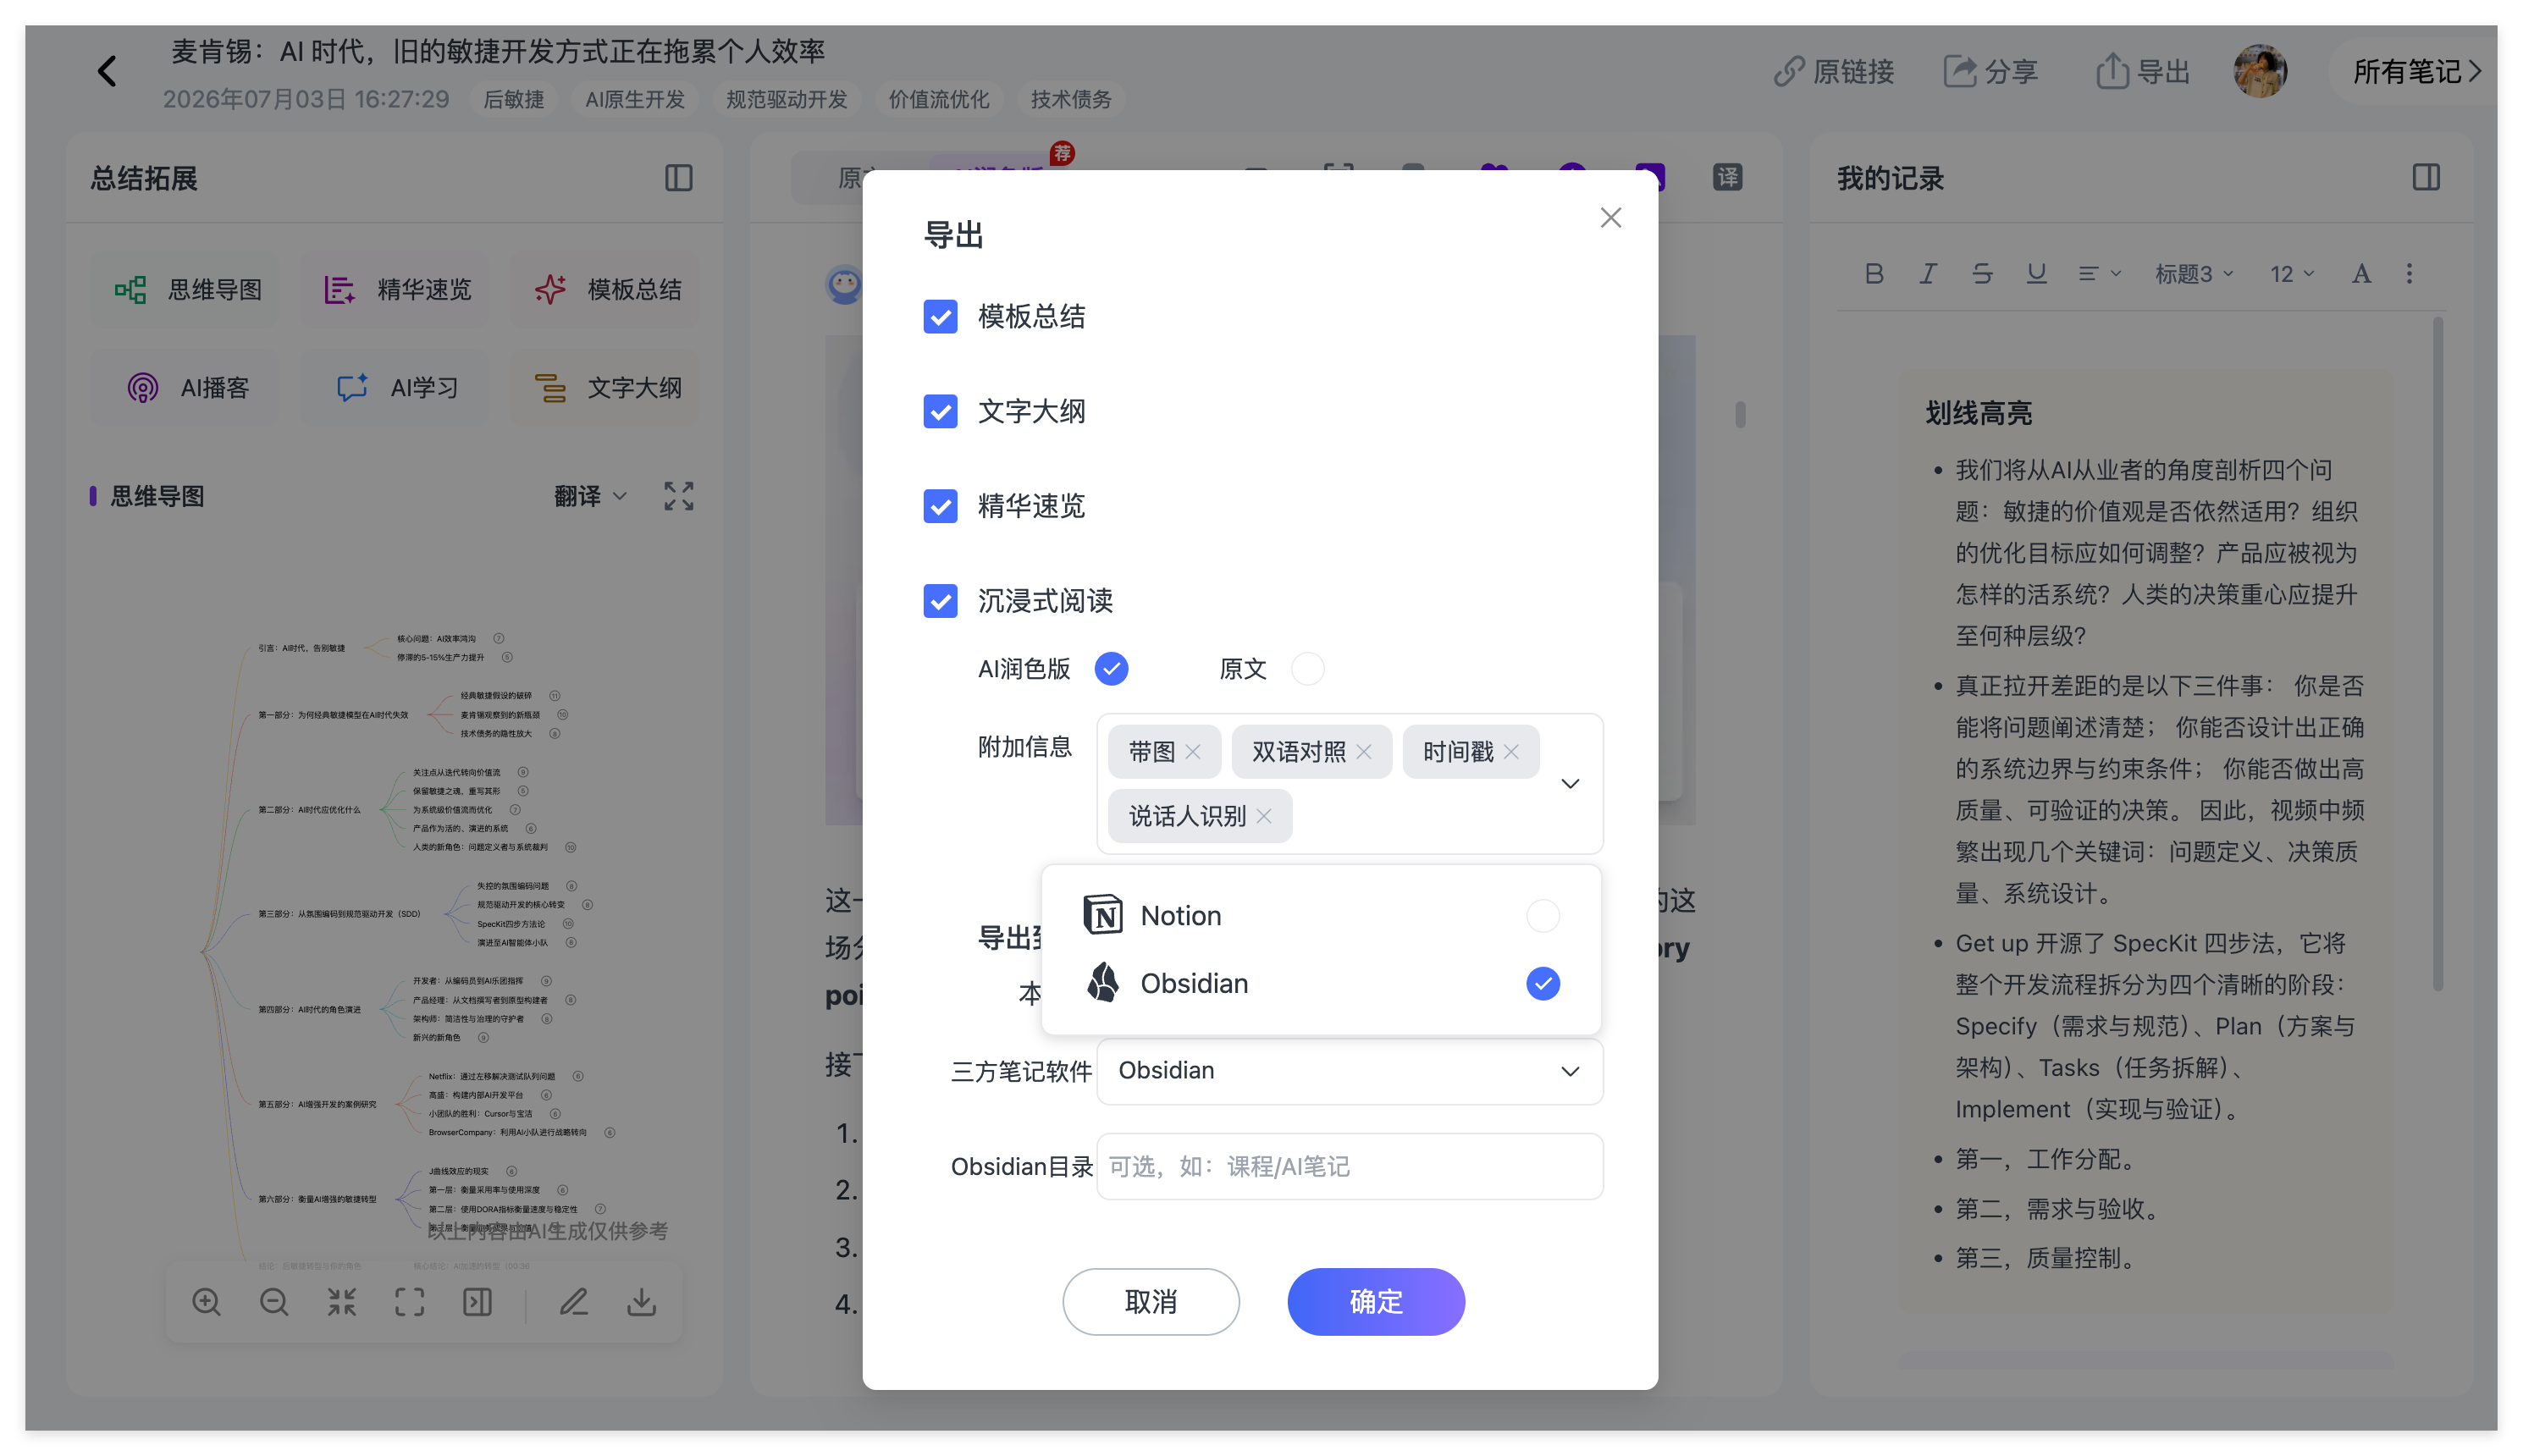This screenshot has height=1456, width=2523.
Task: Open 标题3 heading style dropdown
Action: 2194,273
